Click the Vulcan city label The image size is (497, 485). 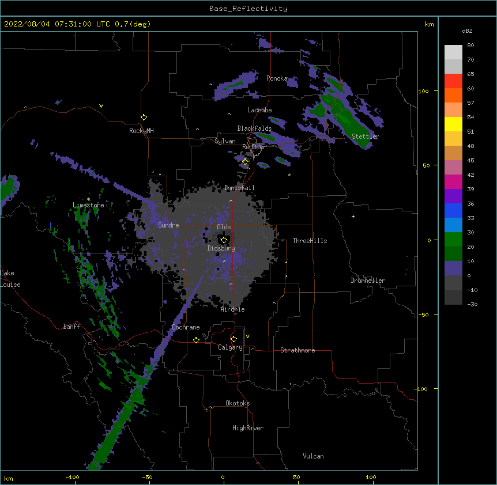coord(313,456)
